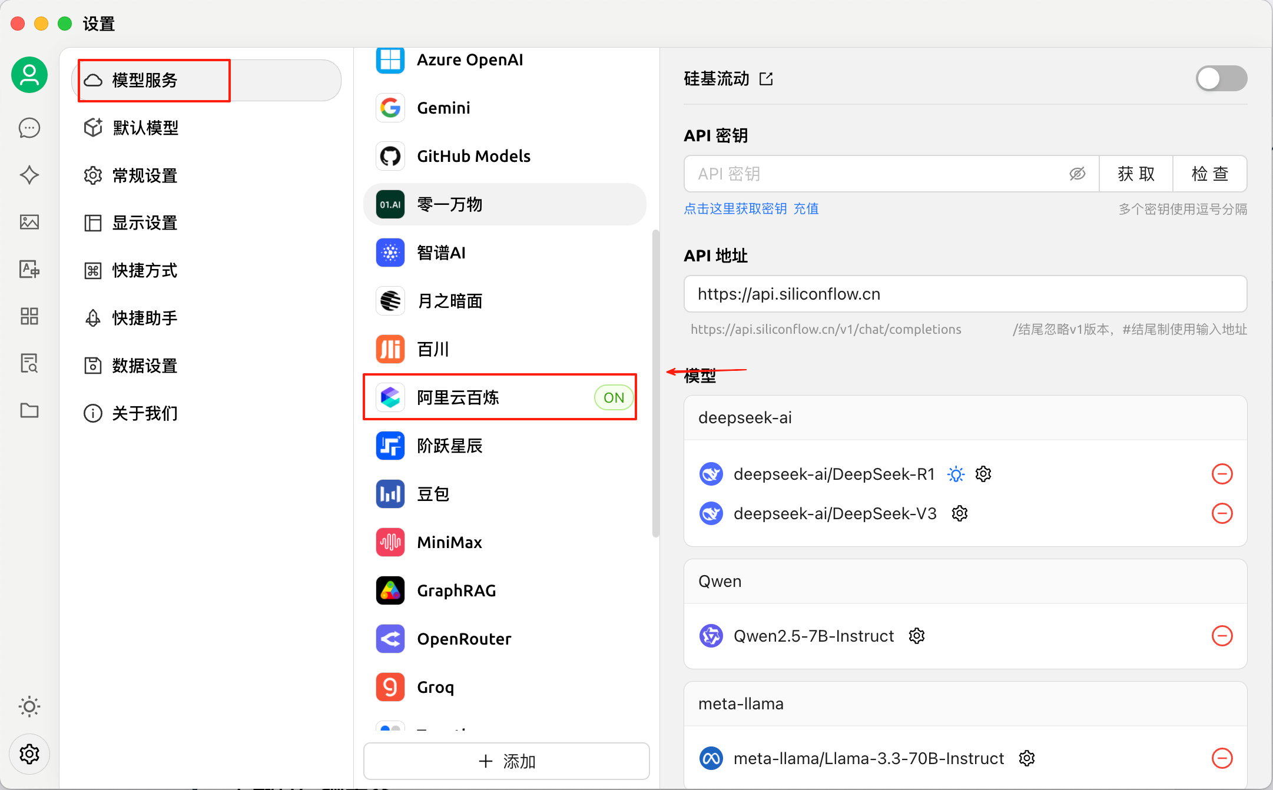
Task: Click the Qwen model group header
Action: (965, 581)
